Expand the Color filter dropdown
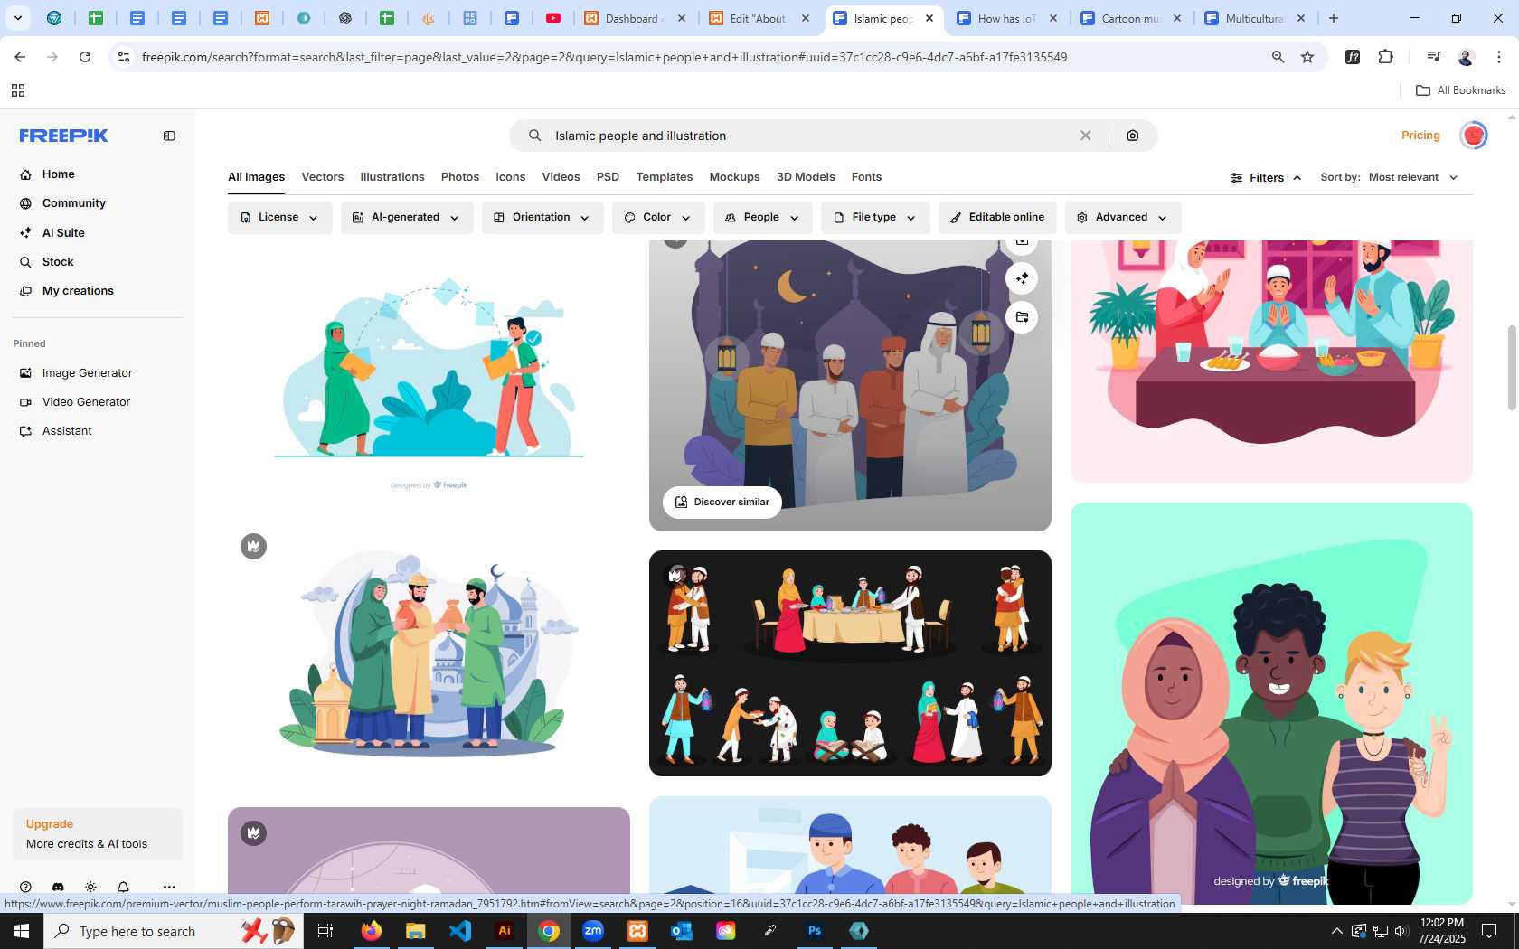The height and width of the screenshot is (949, 1519). click(x=658, y=218)
